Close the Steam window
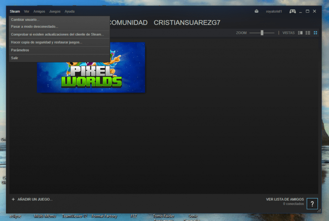This screenshot has height=221, width=329. [x=314, y=11]
